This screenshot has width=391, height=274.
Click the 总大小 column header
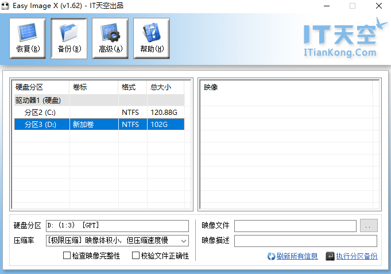click(165, 87)
